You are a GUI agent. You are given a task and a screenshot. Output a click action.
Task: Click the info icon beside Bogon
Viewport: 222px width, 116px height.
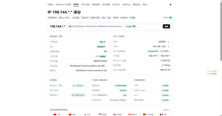click(63, 86)
